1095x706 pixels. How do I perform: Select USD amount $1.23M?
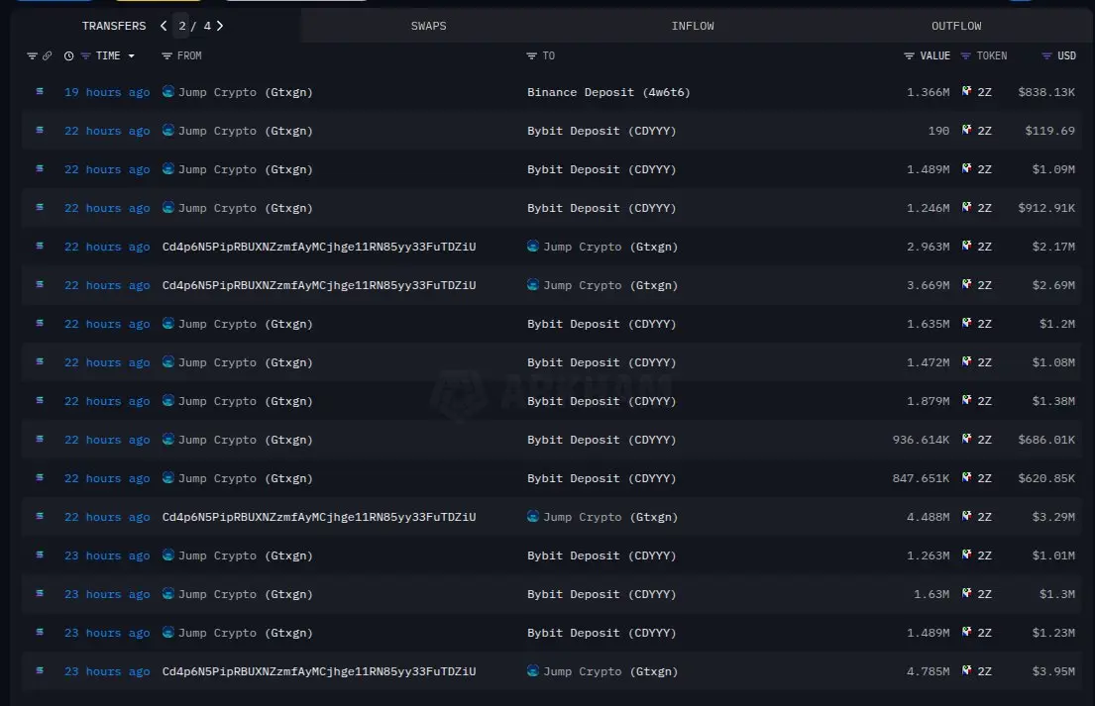pos(1053,633)
